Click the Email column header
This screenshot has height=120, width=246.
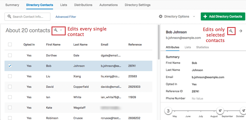(x=104, y=45)
